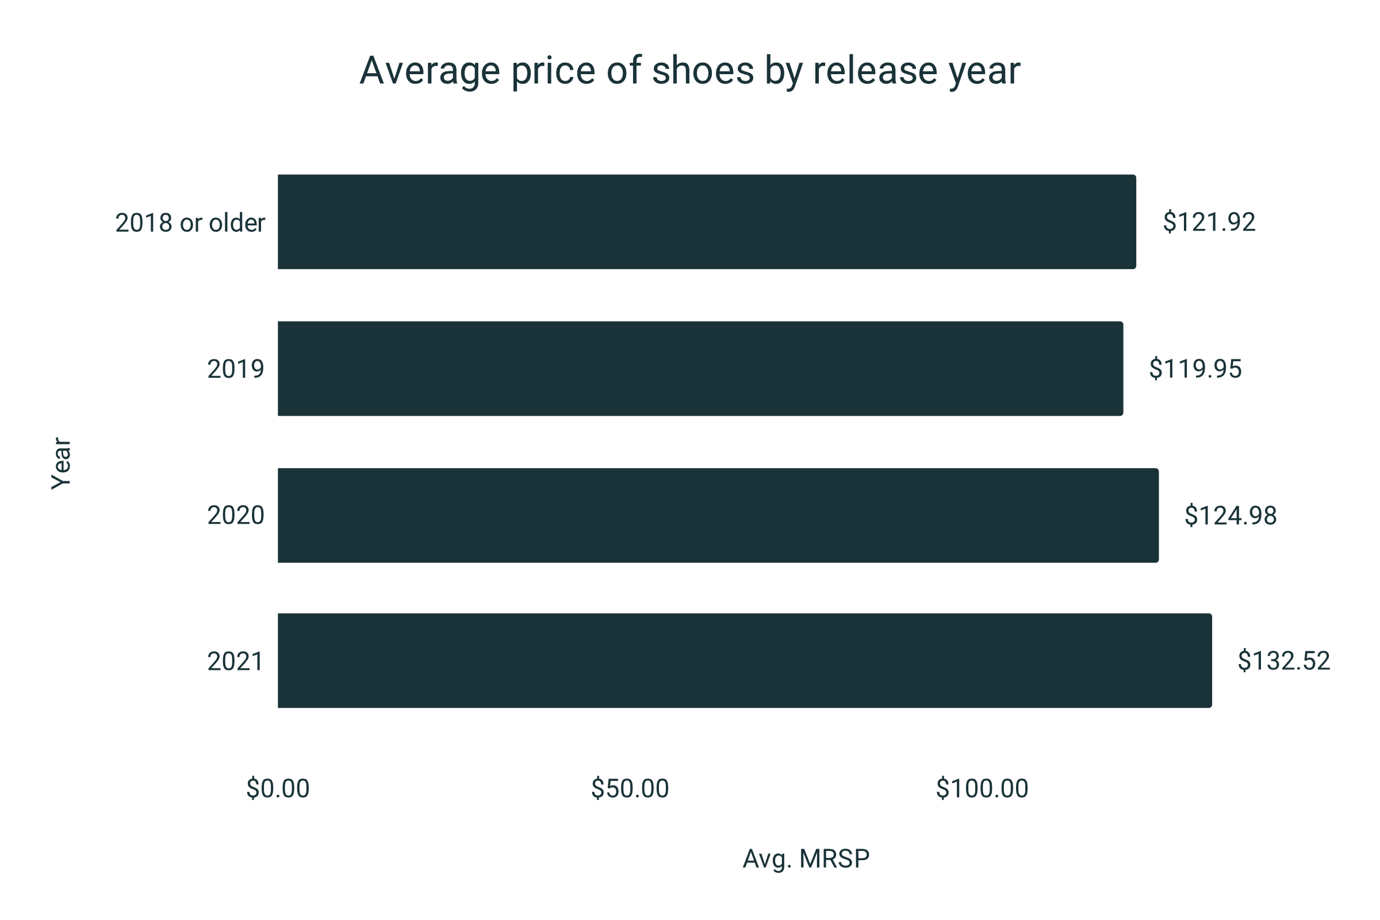
Task: Click the chart title about average shoe price
Action: 690,71
